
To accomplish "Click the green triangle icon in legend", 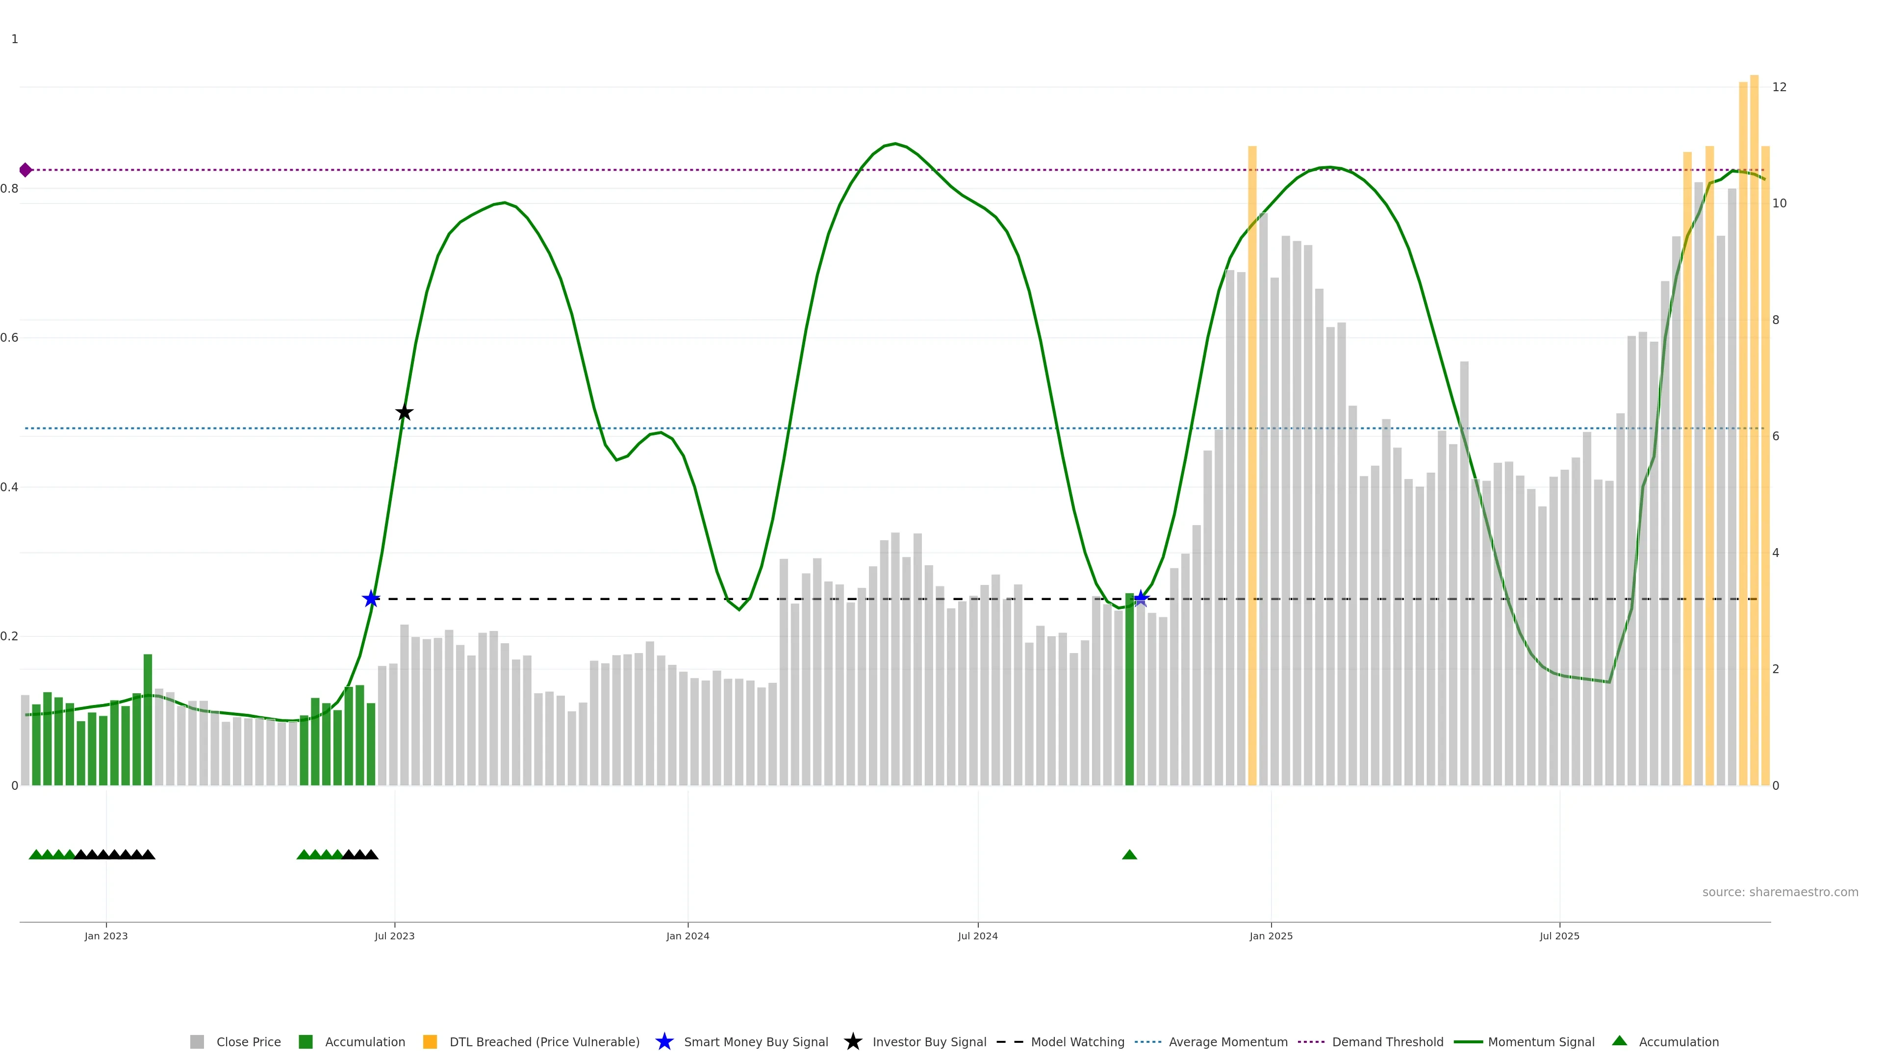I will click(x=1619, y=1041).
